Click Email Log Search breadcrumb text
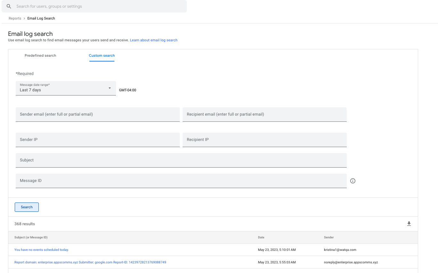Screen dimensions: 438x273 click(x=41, y=18)
